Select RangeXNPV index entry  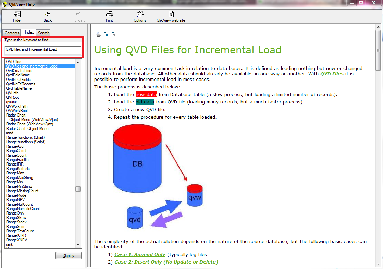coord(16,240)
